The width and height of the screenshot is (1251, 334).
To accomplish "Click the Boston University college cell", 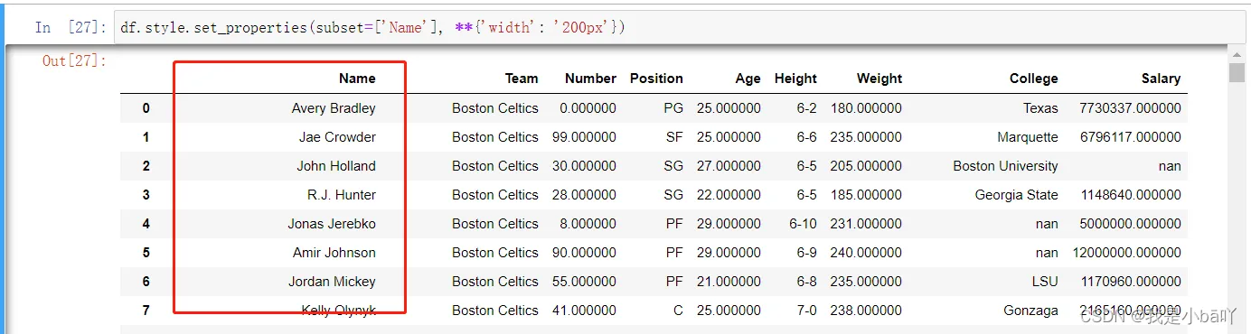I will (x=1005, y=166).
